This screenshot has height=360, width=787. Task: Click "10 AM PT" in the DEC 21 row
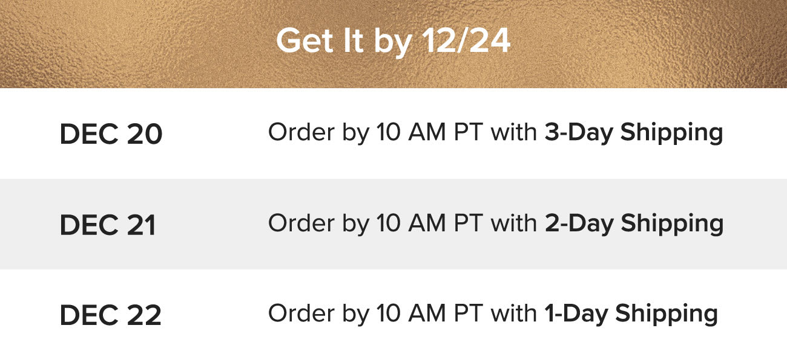pyautogui.click(x=429, y=223)
